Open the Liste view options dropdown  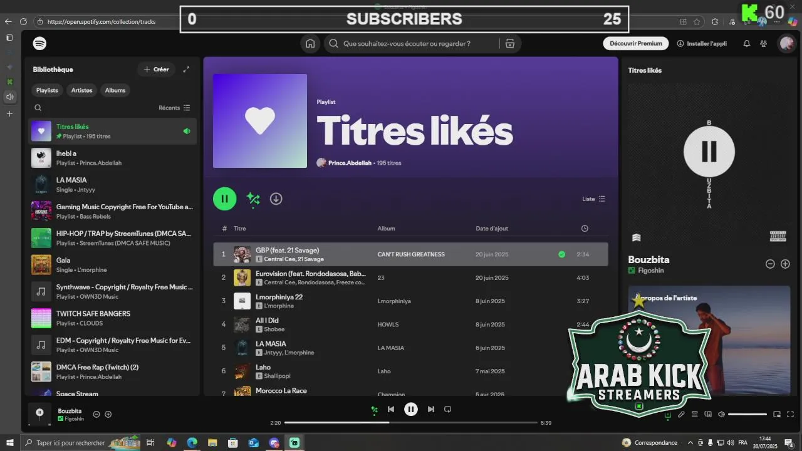593,199
